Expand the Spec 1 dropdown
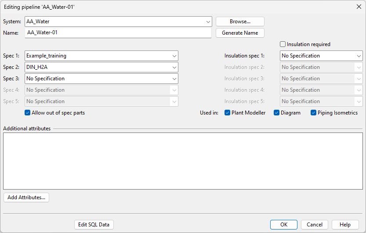Screen dimensions: 366x233 174,56
